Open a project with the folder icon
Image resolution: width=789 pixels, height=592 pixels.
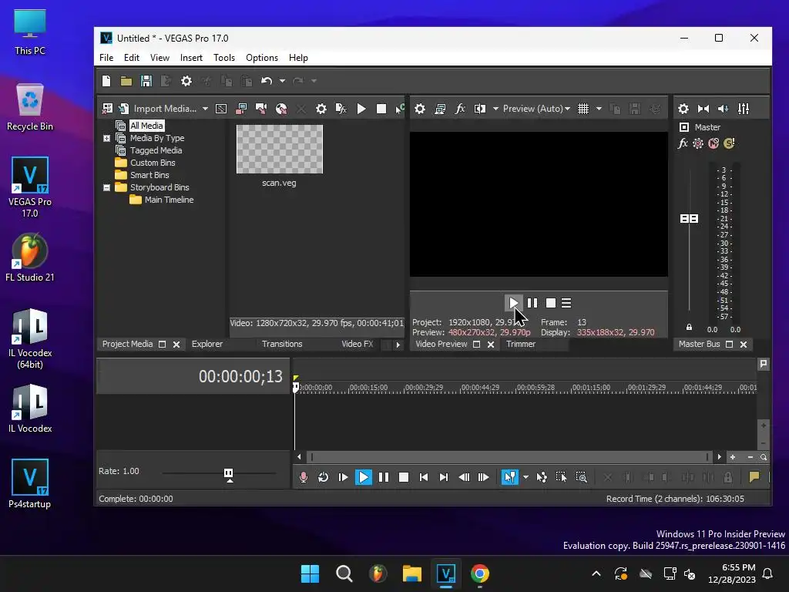click(x=126, y=81)
